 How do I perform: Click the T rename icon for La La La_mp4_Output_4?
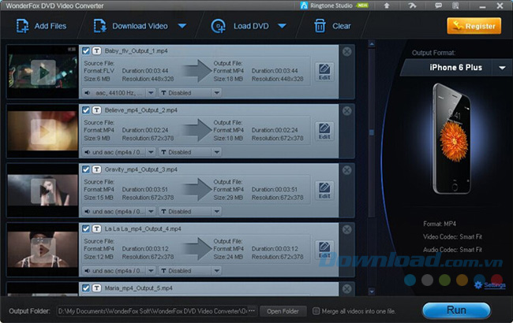coord(96,228)
